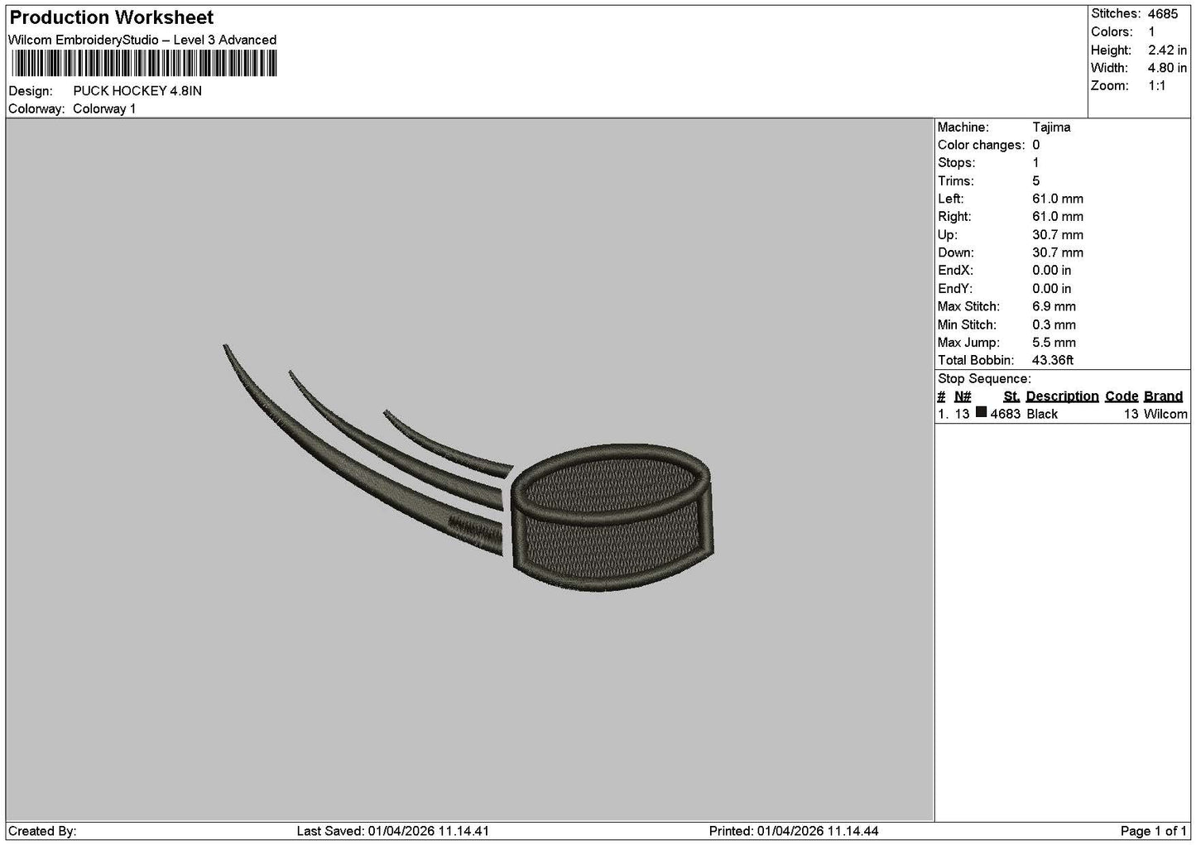Click the black thread color swatch
Screen dimensions: 1196x845
click(982, 413)
